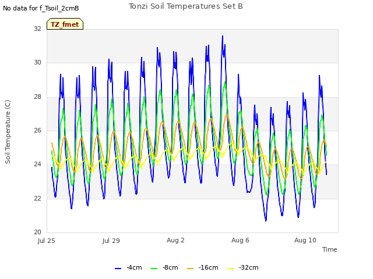
Task: Click the 26 y-axis tick label
Action: click(37, 130)
